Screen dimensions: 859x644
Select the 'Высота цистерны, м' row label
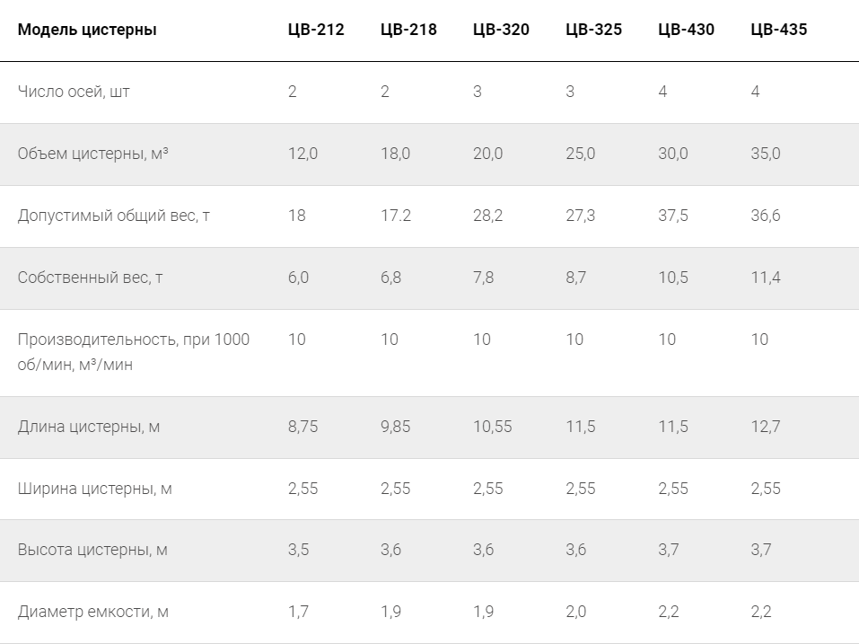point(92,550)
